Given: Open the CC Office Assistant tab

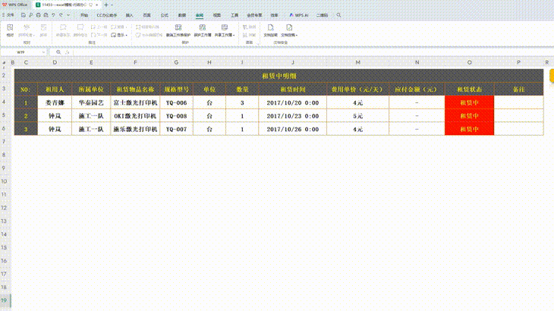Looking at the screenshot, I should pos(107,15).
